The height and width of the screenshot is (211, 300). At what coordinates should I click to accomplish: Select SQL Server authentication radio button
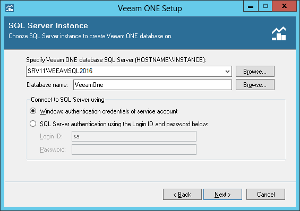pyautogui.click(x=33, y=124)
